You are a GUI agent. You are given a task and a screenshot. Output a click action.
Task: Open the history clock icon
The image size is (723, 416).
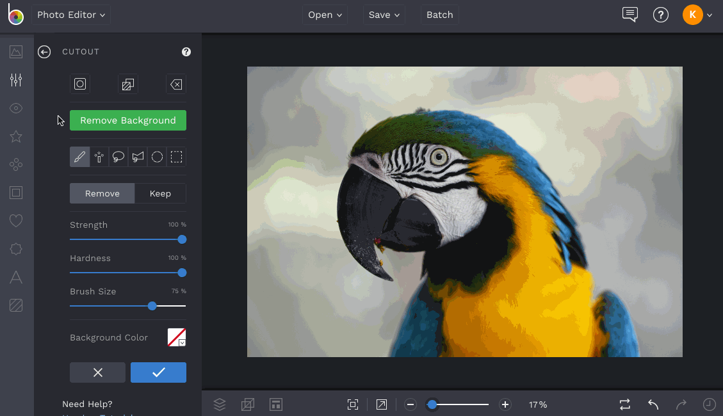tap(709, 404)
